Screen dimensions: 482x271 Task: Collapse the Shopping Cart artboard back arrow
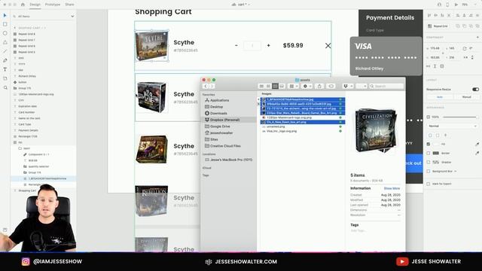[x=15, y=28]
